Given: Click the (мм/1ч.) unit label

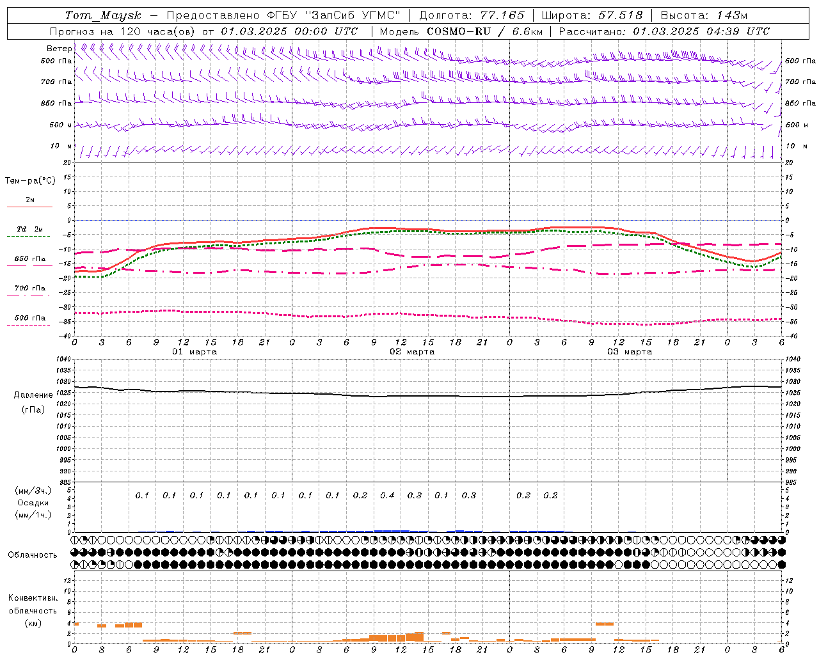Looking at the screenshot, I should [33, 515].
